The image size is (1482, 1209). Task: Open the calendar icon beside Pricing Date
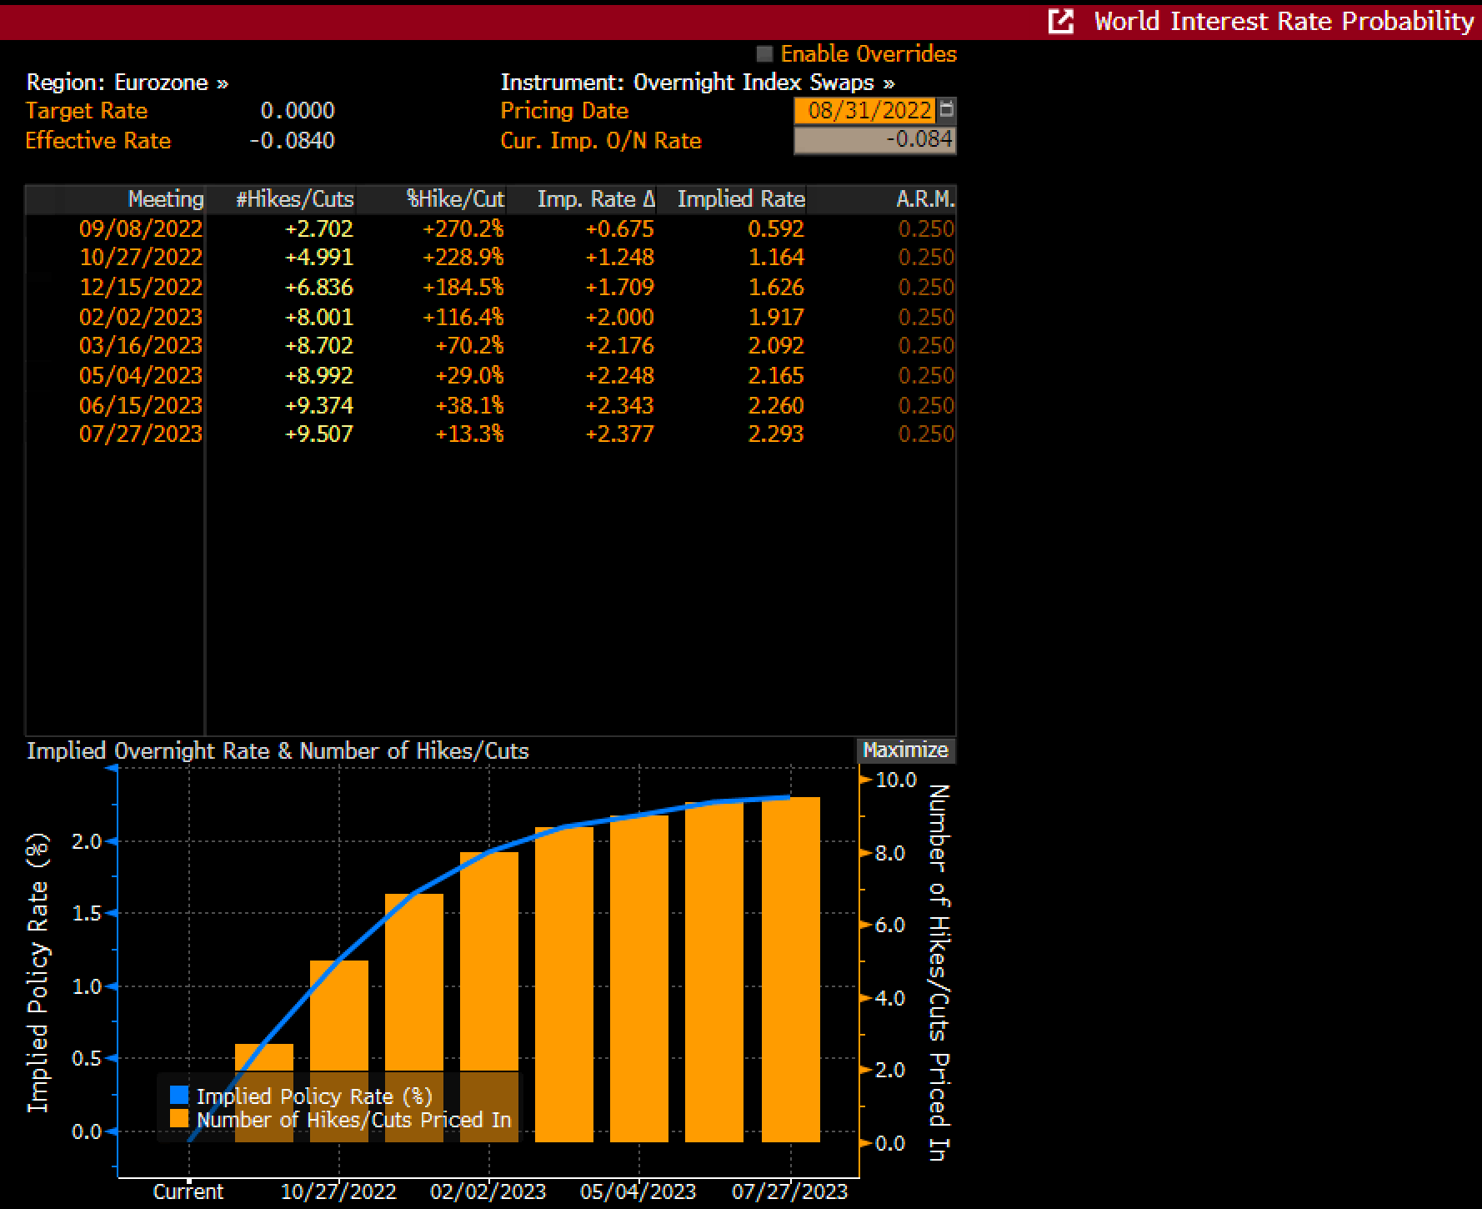point(948,110)
